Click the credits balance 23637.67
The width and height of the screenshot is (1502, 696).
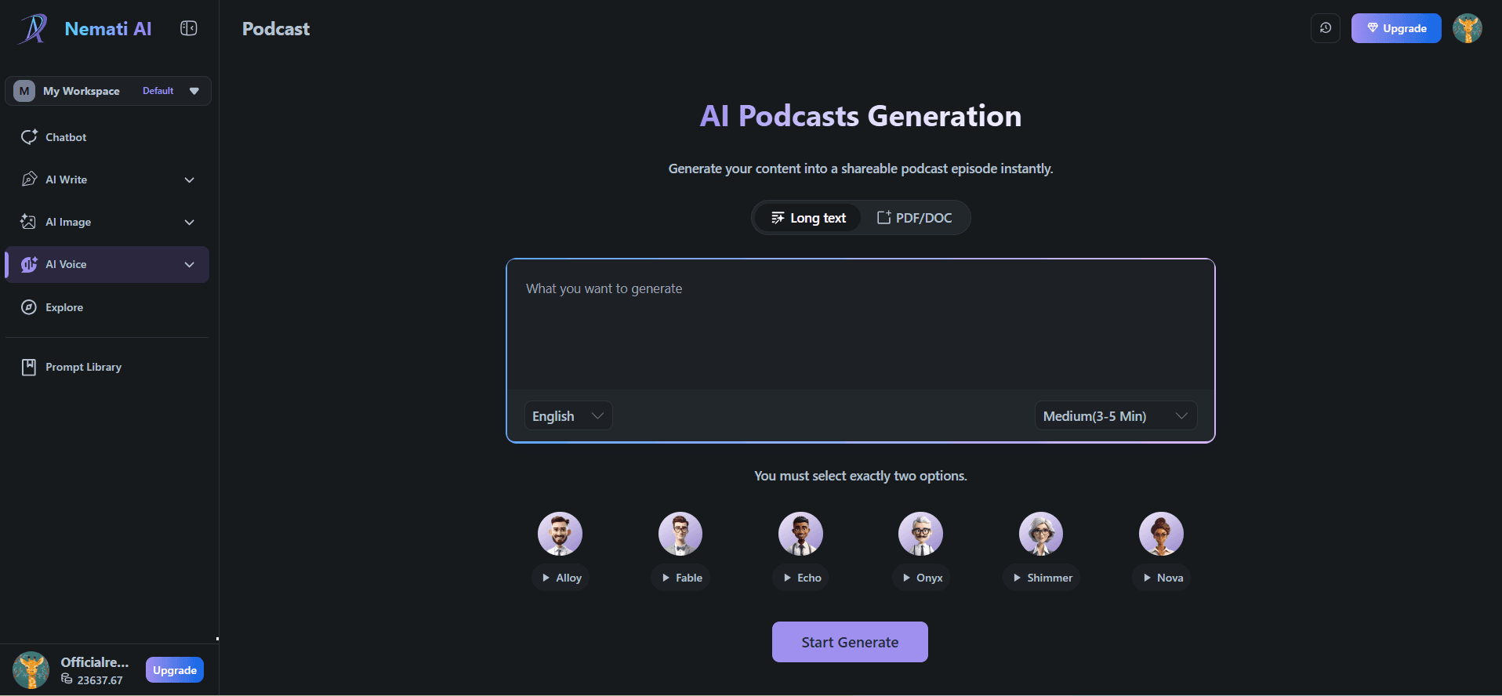pyautogui.click(x=93, y=680)
